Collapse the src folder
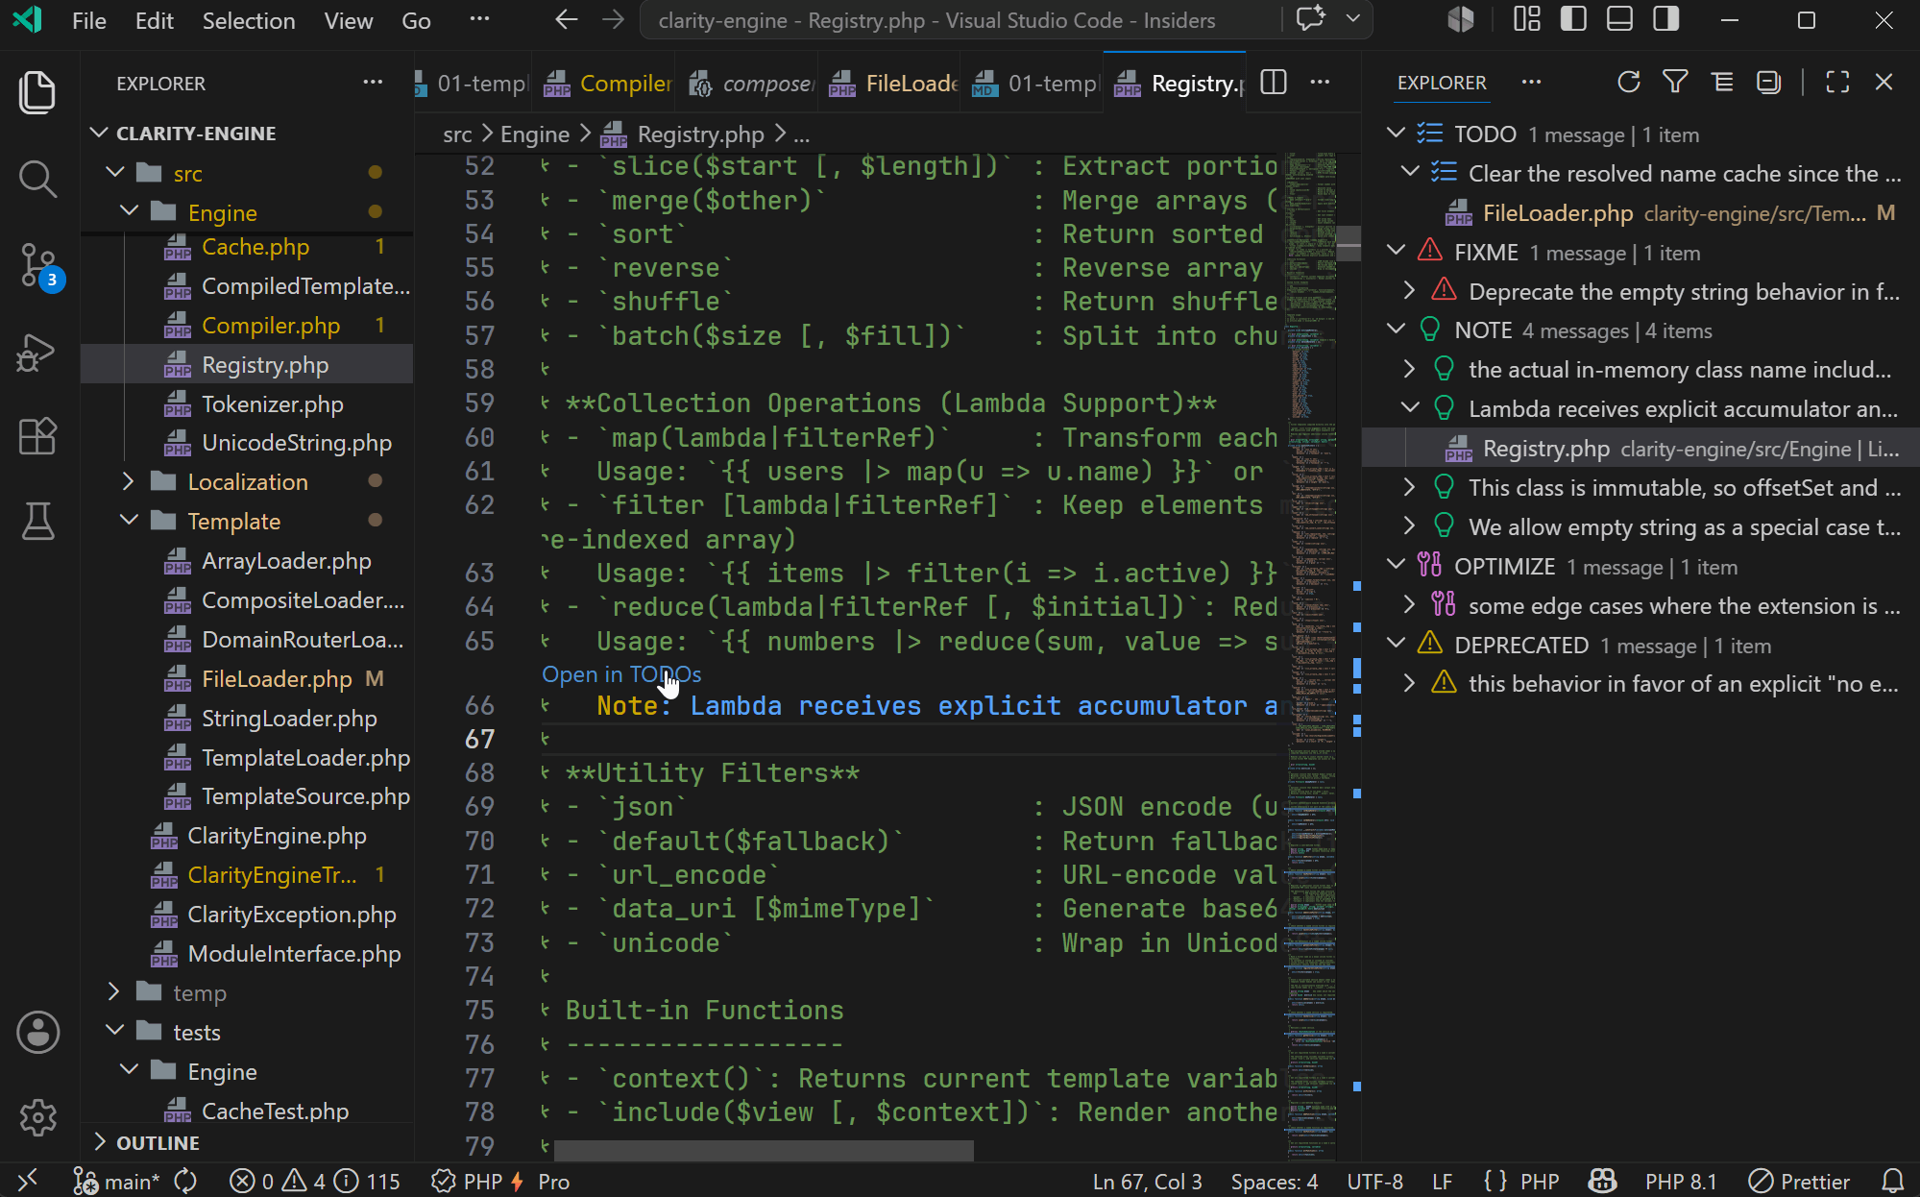The height and width of the screenshot is (1197, 1920). coord(115,173)
